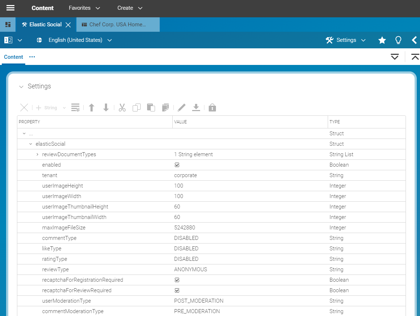This screenshot has height=316, width=420.
Task: Bookmark this content with the star icon
Action: tap(382, 40)
